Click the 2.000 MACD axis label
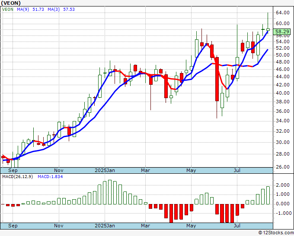The image size is (294, 236). [283, 185]
